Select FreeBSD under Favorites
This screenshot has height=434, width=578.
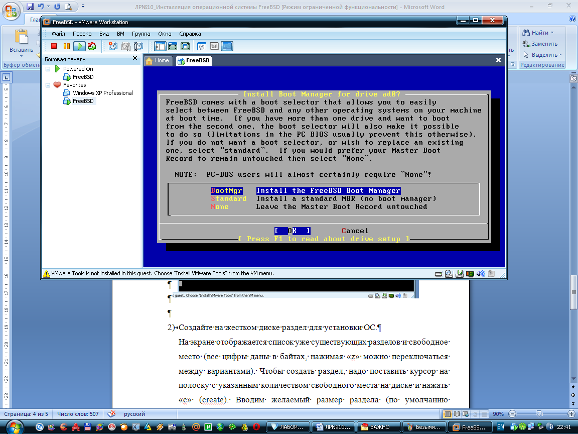point(83,101)
